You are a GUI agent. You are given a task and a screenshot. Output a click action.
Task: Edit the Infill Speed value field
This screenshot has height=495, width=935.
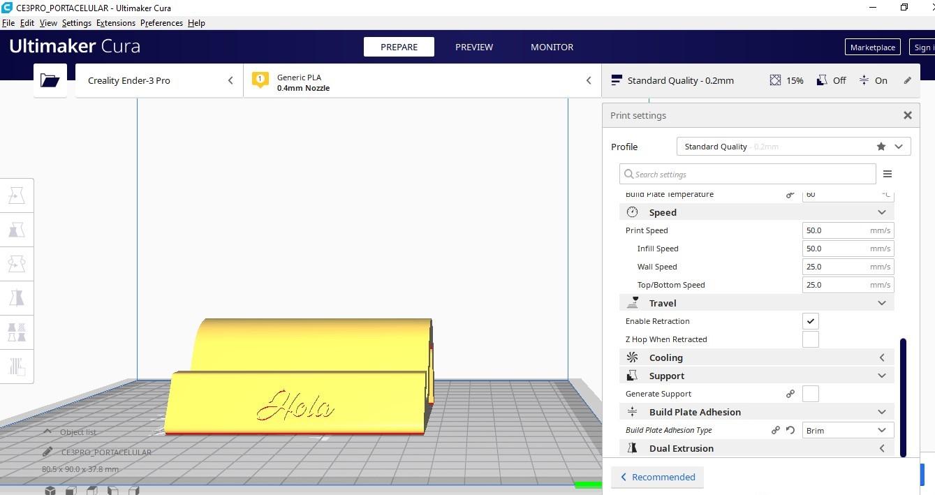(x=848, y=249)
